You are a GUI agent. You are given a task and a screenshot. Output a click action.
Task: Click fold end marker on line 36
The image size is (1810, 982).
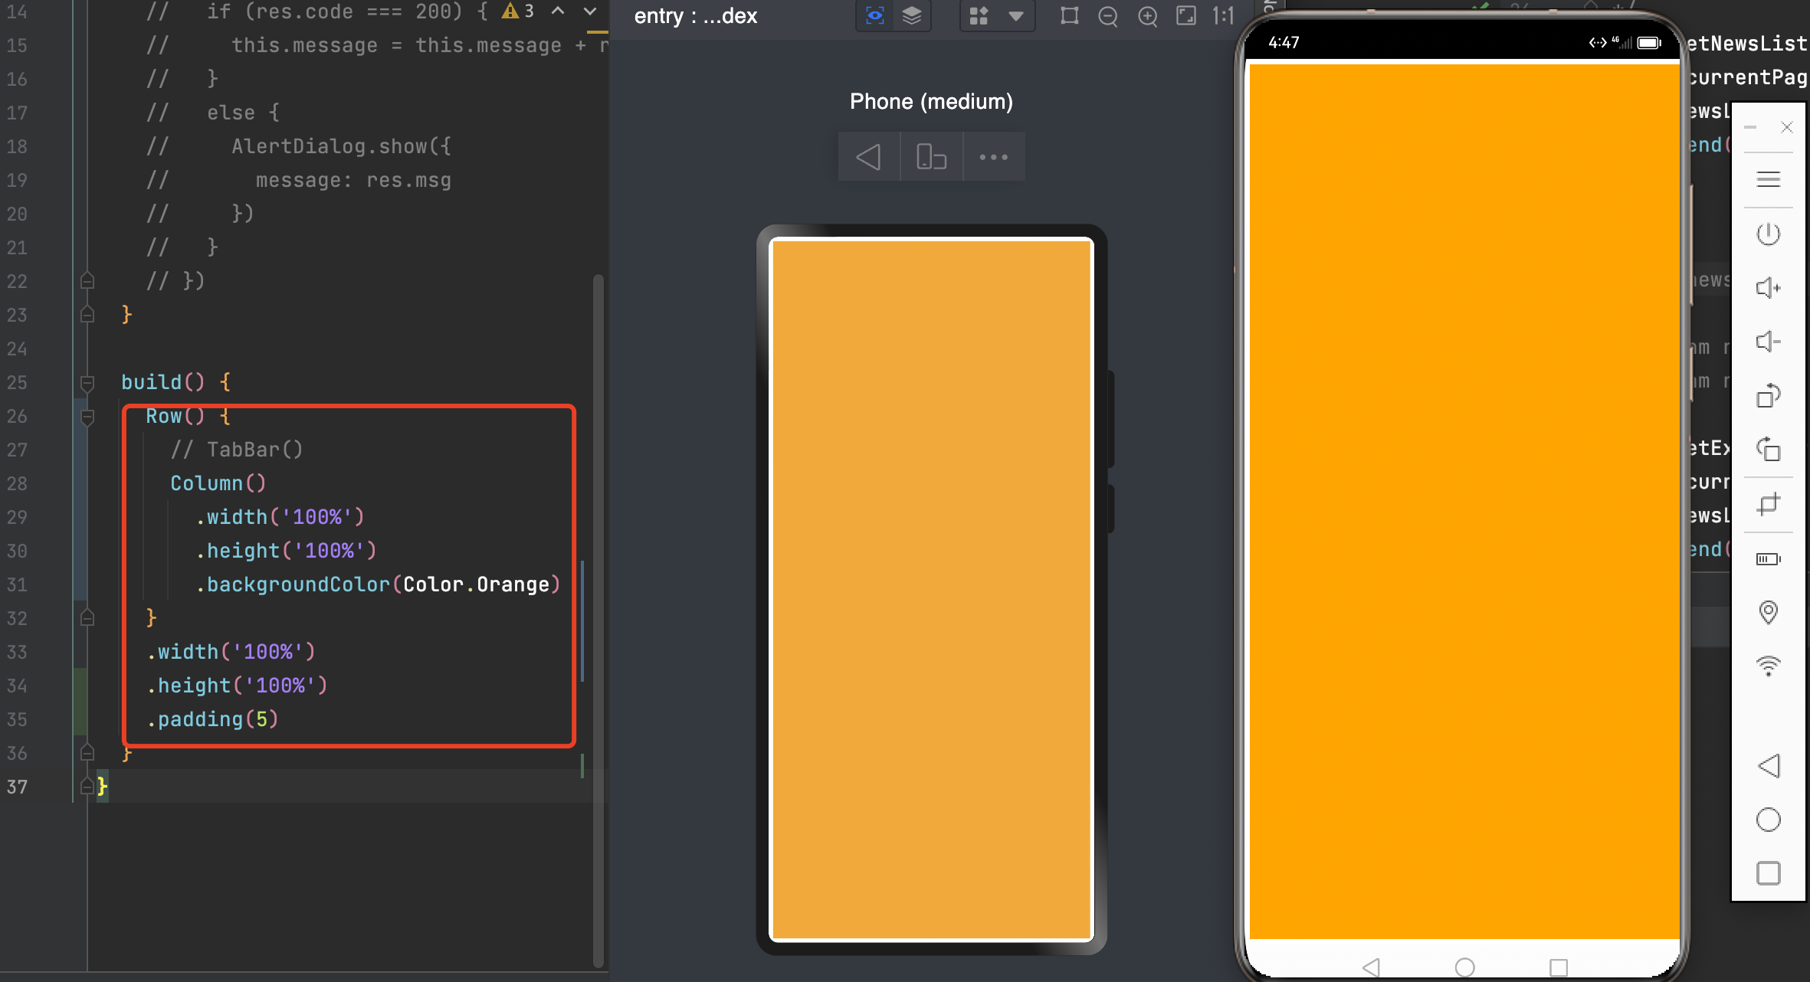(x=87, y=752)
